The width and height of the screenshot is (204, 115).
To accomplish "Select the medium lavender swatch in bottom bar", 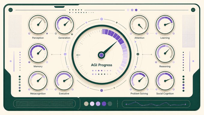I will coord(98,104).
